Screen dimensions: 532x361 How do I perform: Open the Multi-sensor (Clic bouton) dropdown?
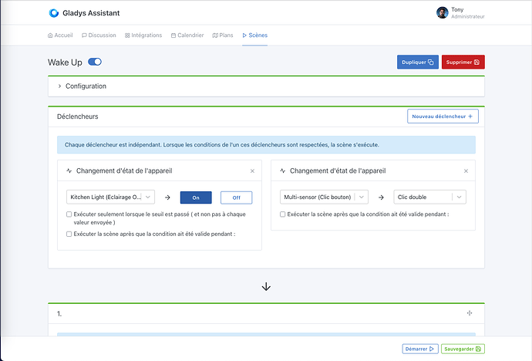[x=324, y=197]
